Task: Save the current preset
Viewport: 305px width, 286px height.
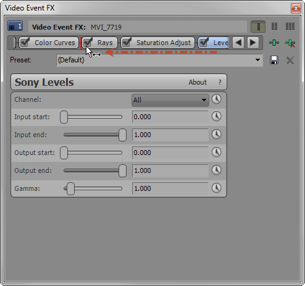Action: coord(274,60)
